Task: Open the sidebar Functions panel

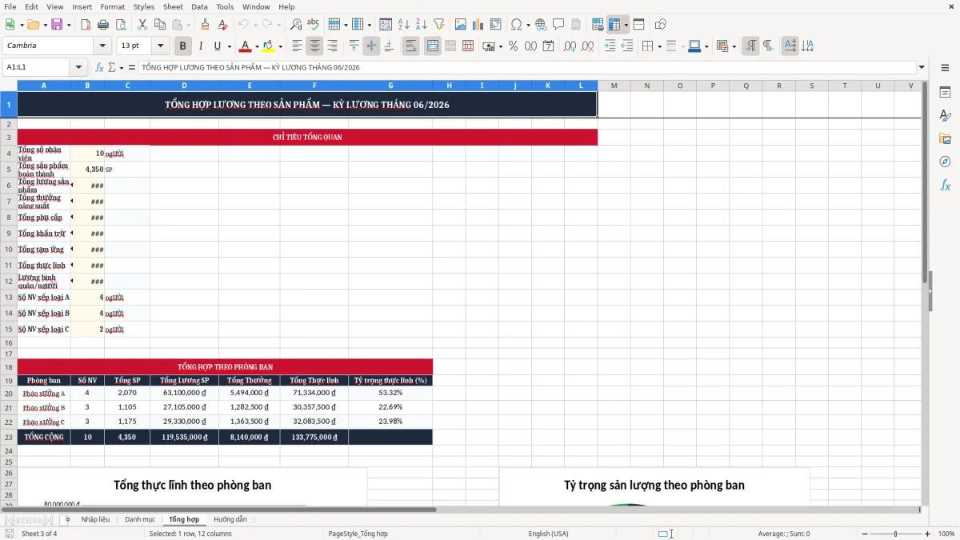Action: (x=945, y=185)
